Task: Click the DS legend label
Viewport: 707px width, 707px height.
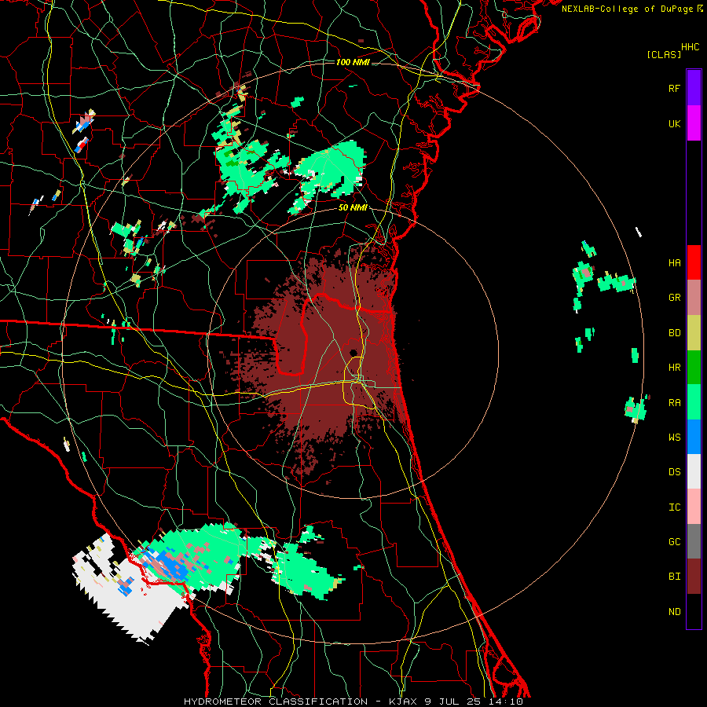Action: click(x=674, y=471)
